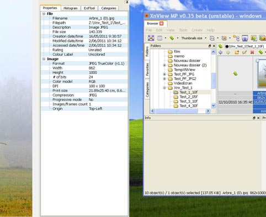Select the memo folder
This screenshot has width=266, height=217.
pos(179,56)
